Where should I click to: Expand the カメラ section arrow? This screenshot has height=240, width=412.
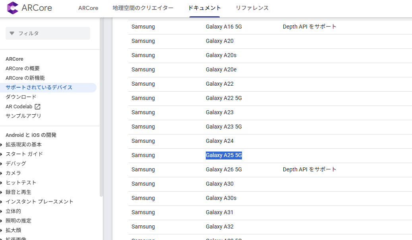2,173
